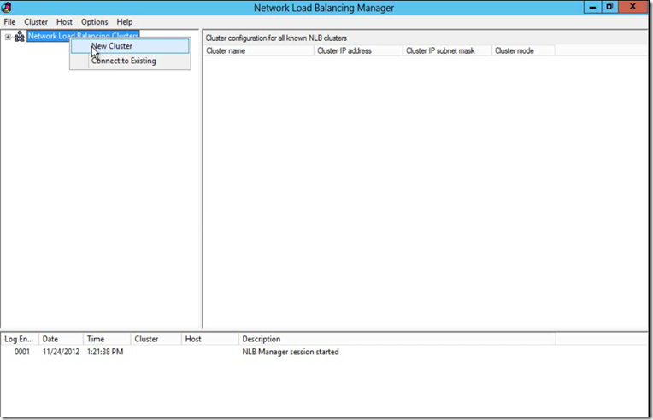Open the Help menu
This screenshot has width=653, height=420.
point(125,22)
